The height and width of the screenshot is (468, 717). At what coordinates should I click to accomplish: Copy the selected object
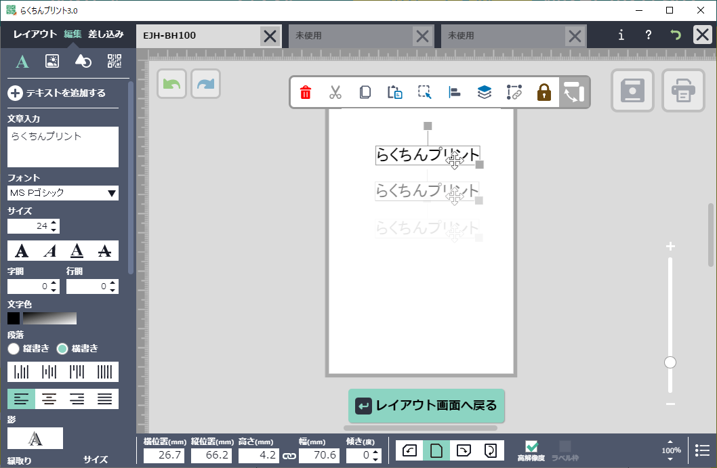(365, 92)
